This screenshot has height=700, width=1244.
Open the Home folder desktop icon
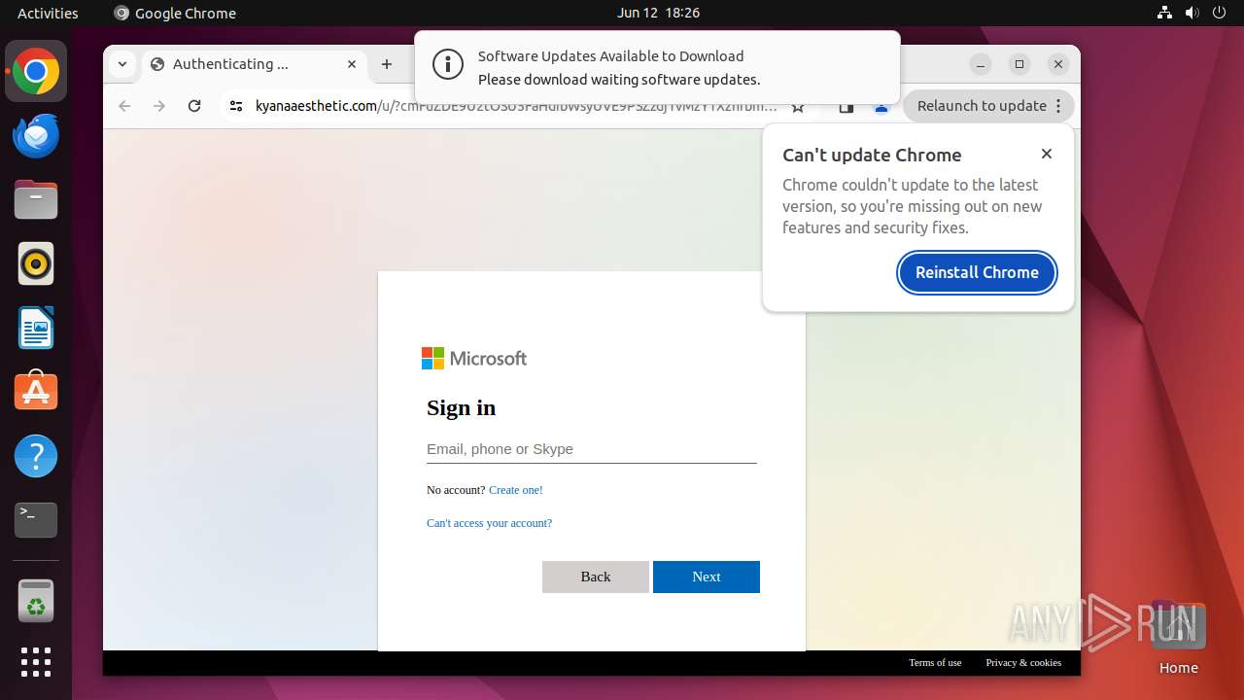click(1179, 638)
